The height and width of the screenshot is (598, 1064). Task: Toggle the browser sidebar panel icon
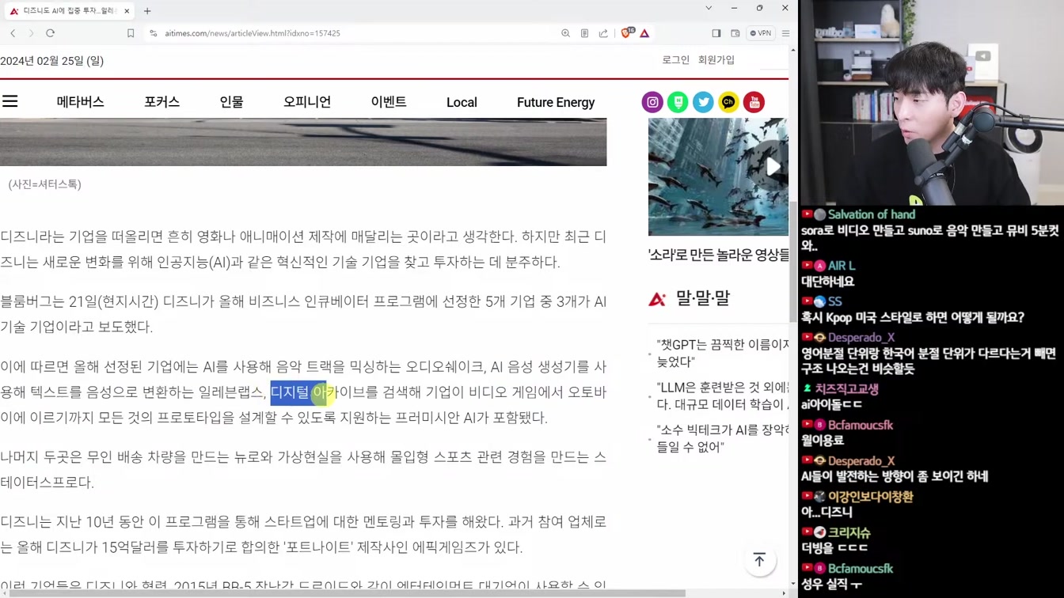coord(716,33)
